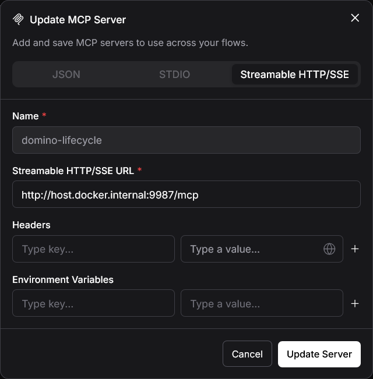Click the Headers value input field

tap(262, 249)
